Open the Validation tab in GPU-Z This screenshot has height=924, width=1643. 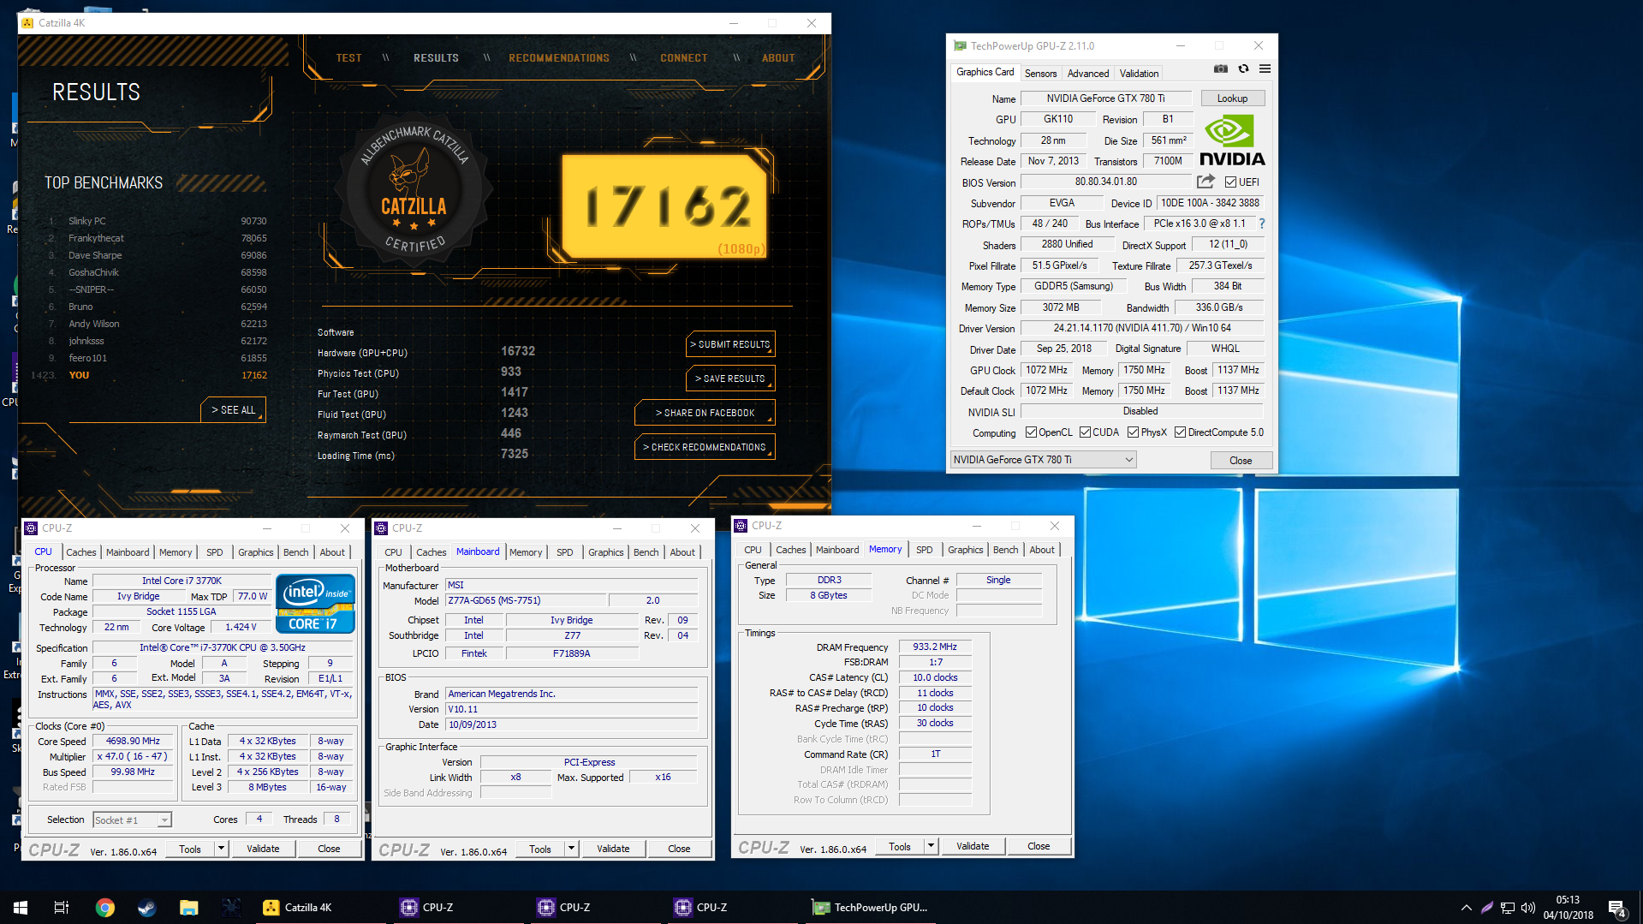point(1139,74)
